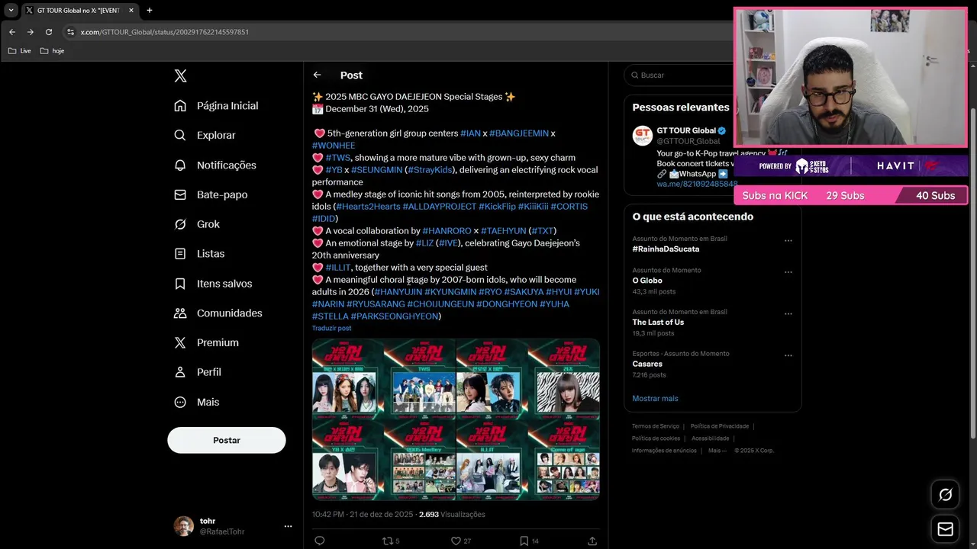Open hashtag #STELLA link
This screenshot has width=977, height=549.
[x=330, y=316]
